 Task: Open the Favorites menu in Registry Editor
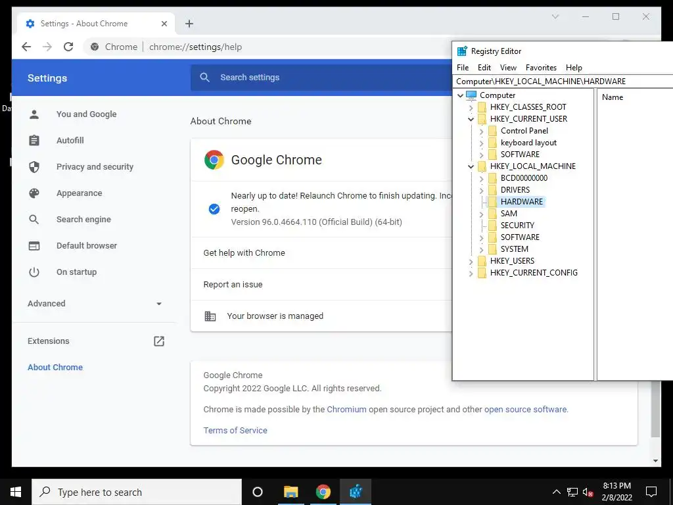pyautogui.click(x=541, y=68)
